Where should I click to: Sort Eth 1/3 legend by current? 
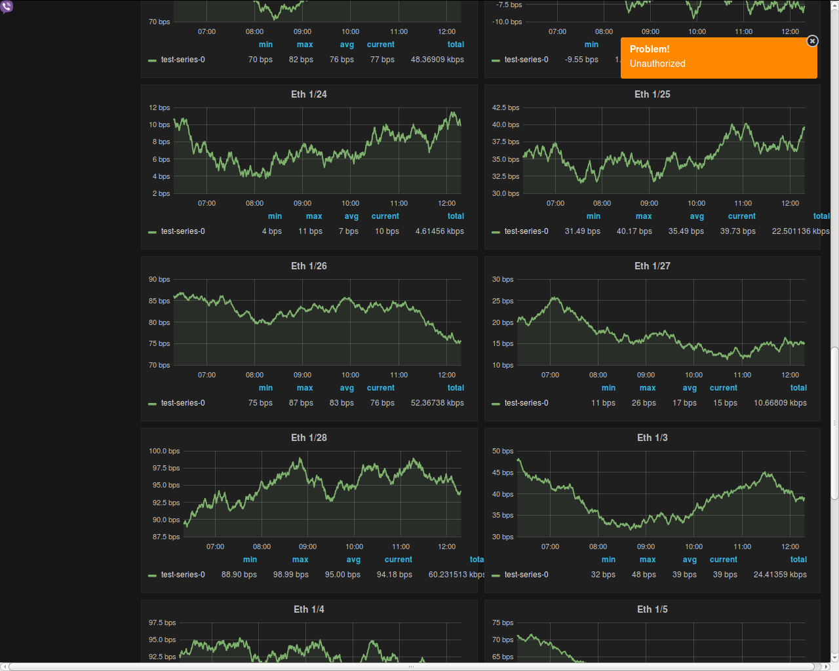click(x=724, y=560)
